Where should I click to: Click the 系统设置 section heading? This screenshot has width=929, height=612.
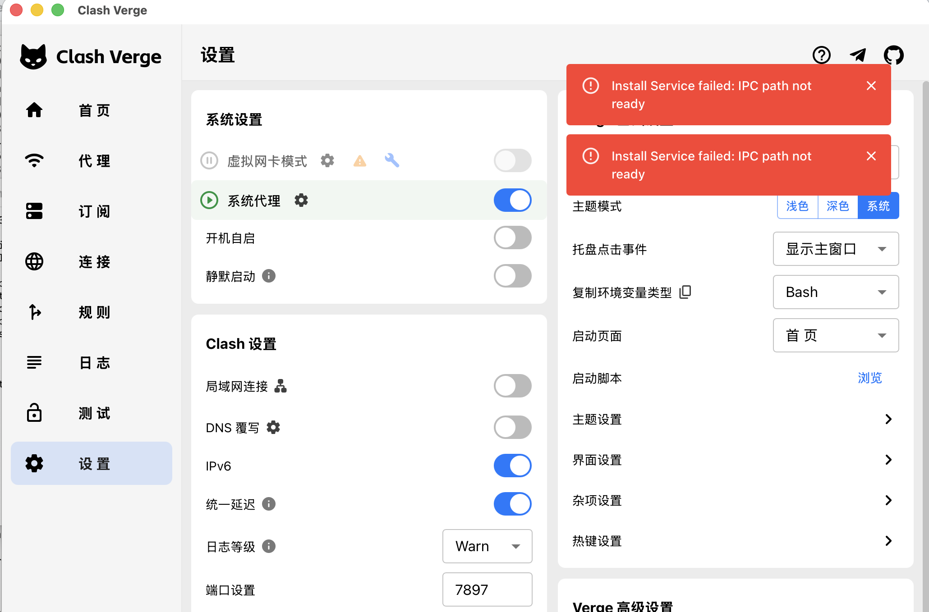[234, 120]
